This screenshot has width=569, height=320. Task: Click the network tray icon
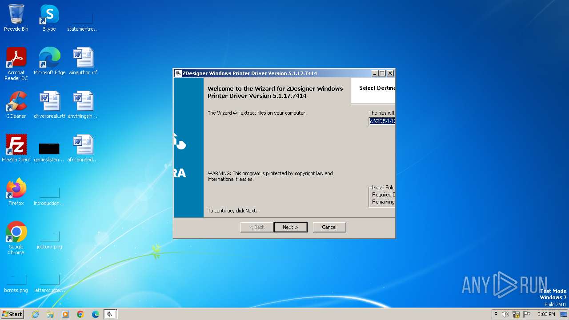[516, 314]
